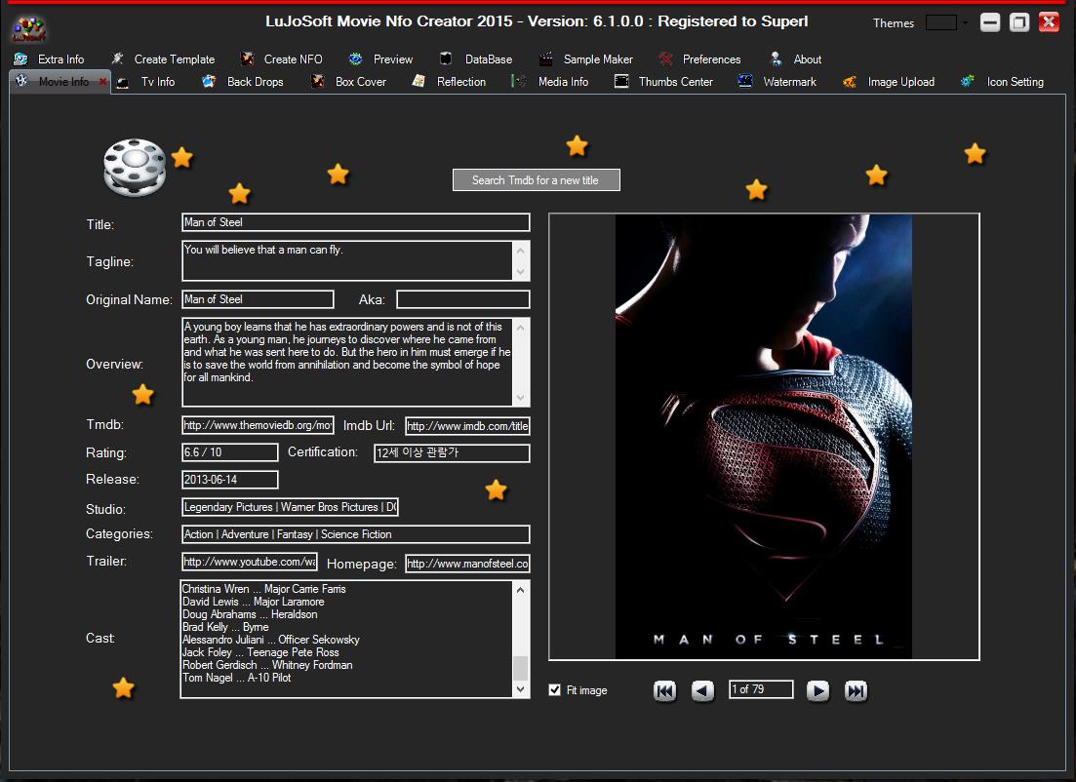Select cast row 'Christina Wren ... Major Carrie Farris'

(x=264, y=589)
